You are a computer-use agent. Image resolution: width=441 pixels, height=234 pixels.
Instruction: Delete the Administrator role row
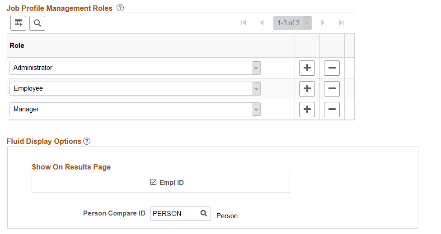[332, 68]
